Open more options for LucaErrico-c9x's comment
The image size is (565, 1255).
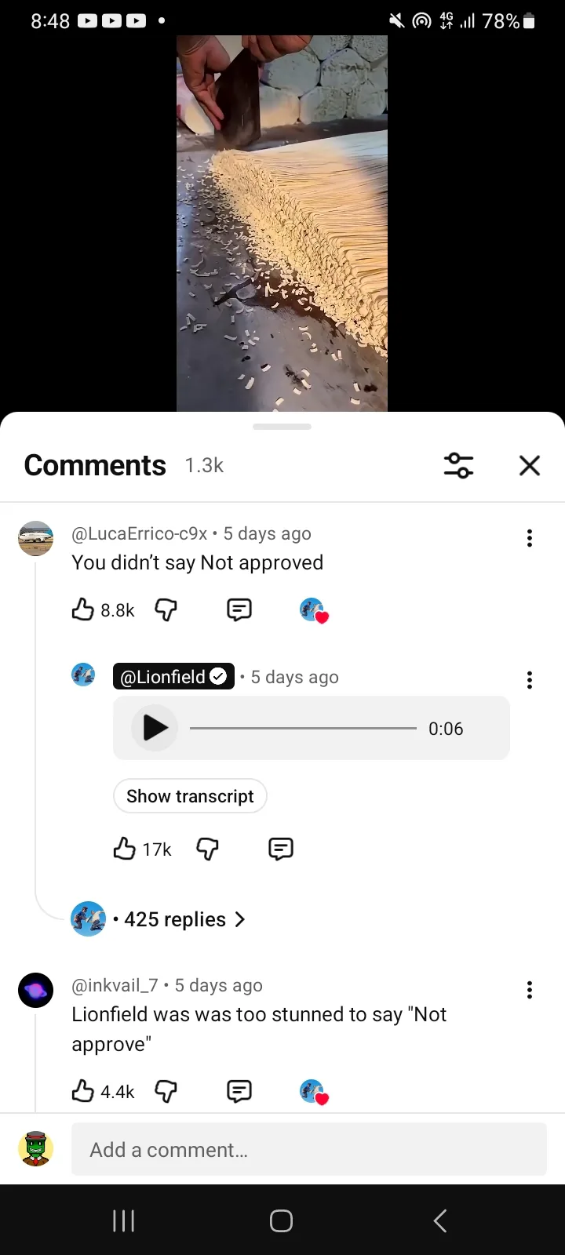tap(530, 538)
